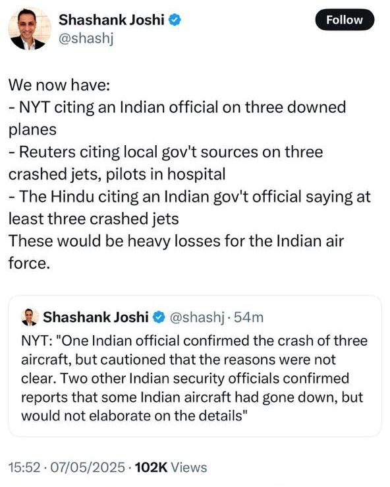Open the @shashj handle under the name

86,38
